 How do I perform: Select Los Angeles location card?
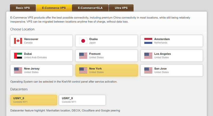click(x=171, y=56)
